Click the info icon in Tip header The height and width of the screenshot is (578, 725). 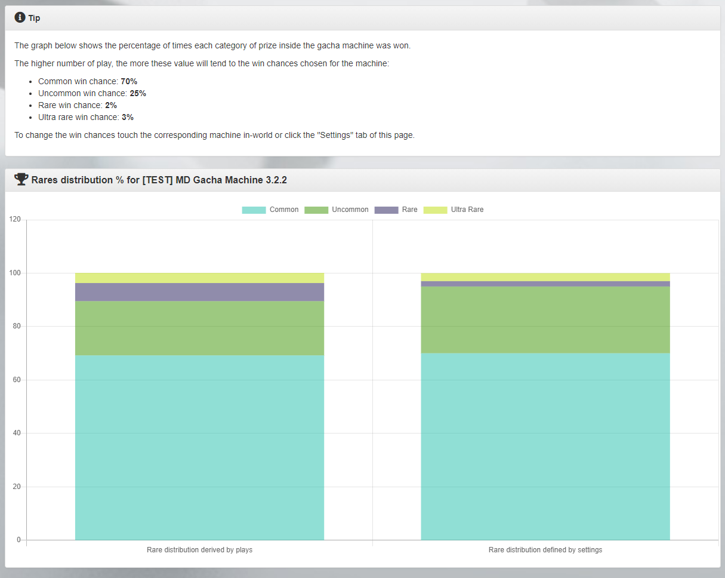pyautogui.click(x=20, y=18)
